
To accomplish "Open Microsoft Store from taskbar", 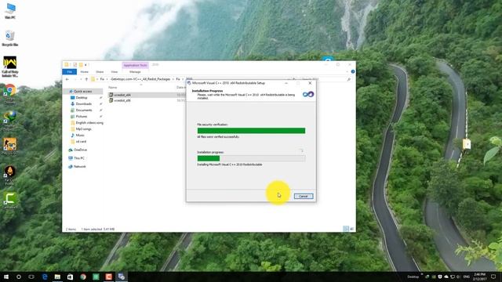I will tap(70, 277).
